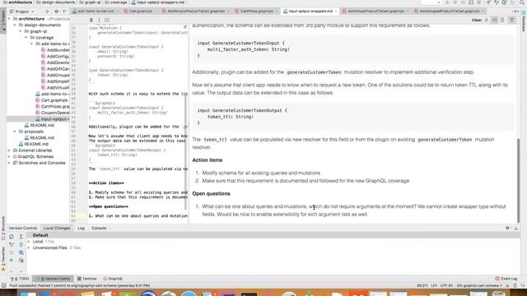Switch to AddSimpleProductToCart.graphqls tab

196,11
